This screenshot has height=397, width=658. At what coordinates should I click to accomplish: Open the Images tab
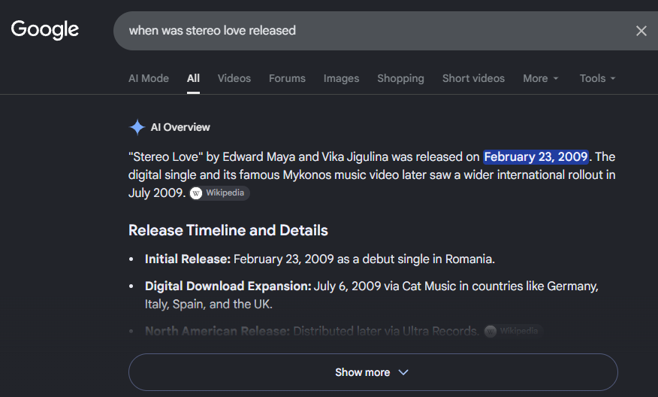pos(341,78)
